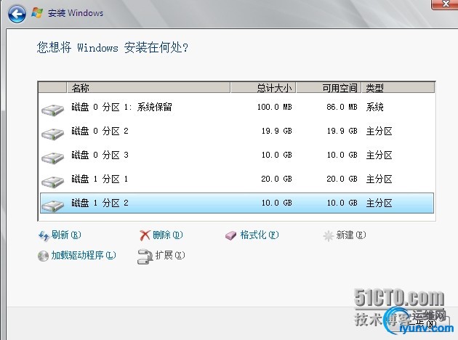Click the CD icon for load driver
458x340 pixels.
(43, 256)
